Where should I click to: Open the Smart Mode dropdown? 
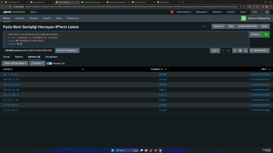[x=259, y=51]
